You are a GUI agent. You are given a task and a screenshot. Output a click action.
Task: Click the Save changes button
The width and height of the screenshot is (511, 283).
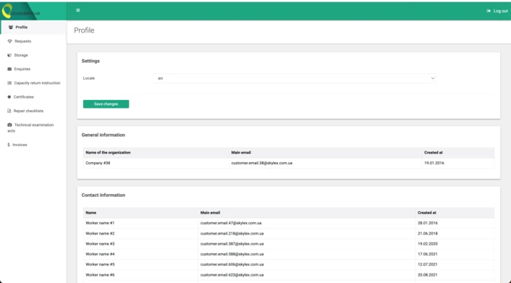click(x=106, y=104)
